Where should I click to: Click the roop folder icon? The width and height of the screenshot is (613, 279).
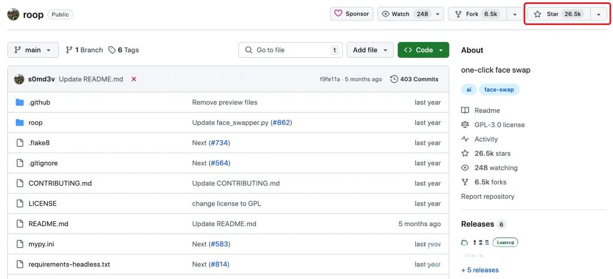pos(20,123)
